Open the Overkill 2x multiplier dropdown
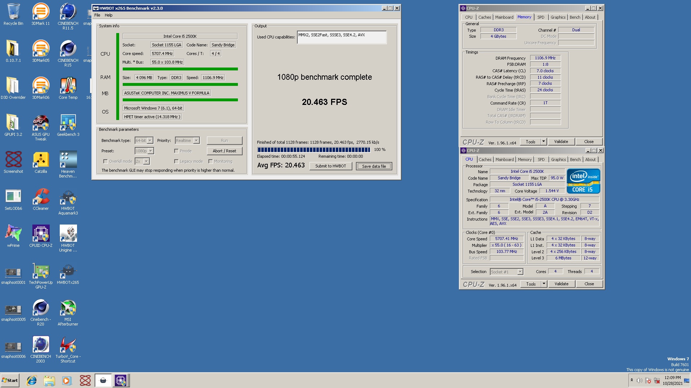691x388 pixels. click(x=146, y=161)
